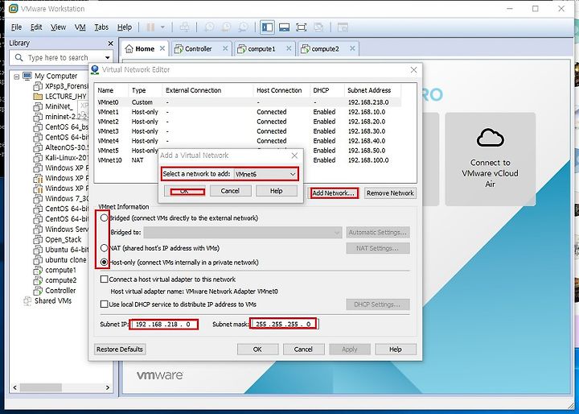Select the VMnet1 row in network table

248,112
